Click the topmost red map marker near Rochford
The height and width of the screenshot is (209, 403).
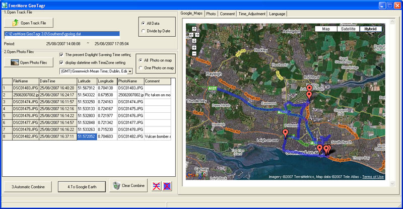[x=309, y=89]
